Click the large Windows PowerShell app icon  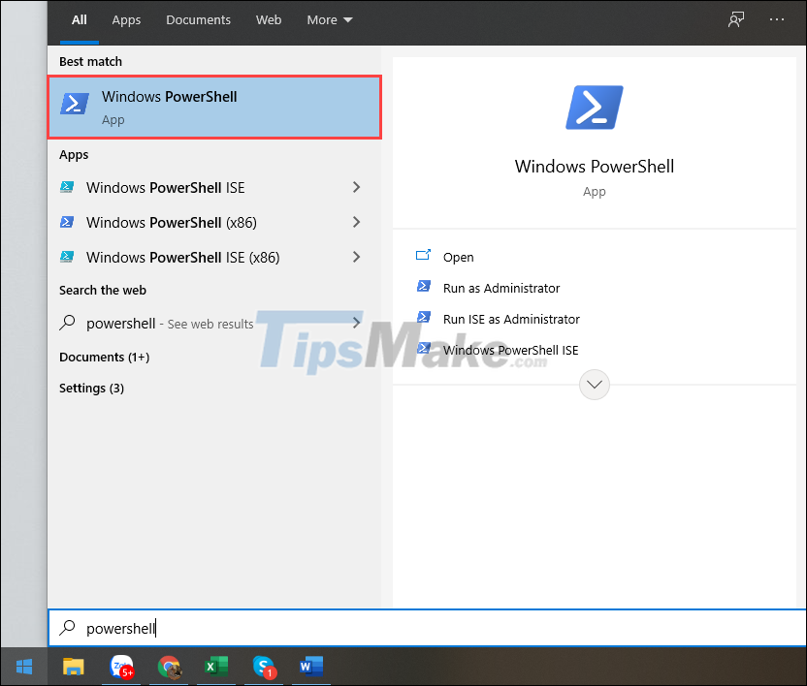pos(594,107)
